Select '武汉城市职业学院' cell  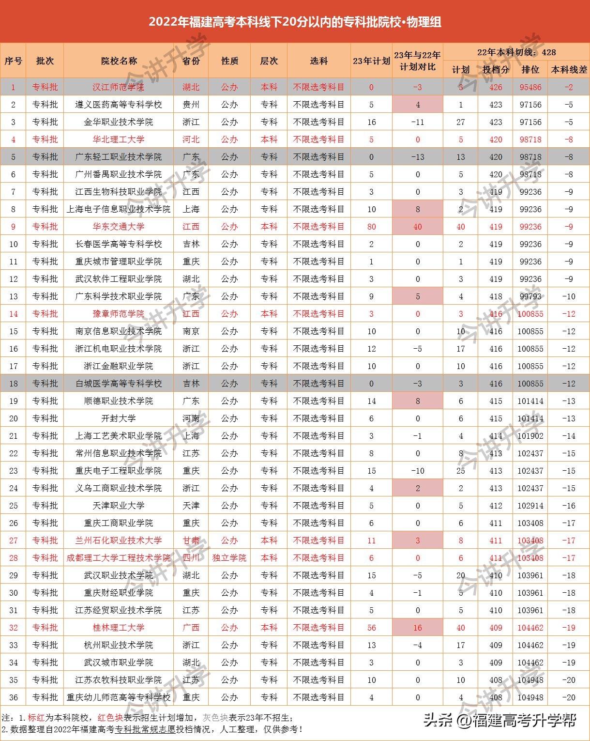coord(119,663)
